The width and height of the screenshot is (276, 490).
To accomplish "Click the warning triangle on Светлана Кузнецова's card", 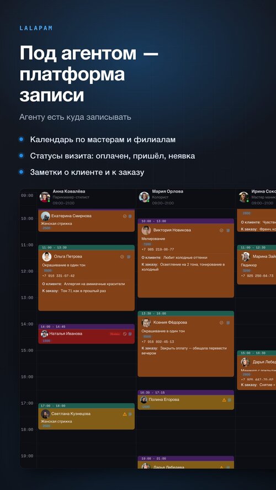I will (125, 414).
